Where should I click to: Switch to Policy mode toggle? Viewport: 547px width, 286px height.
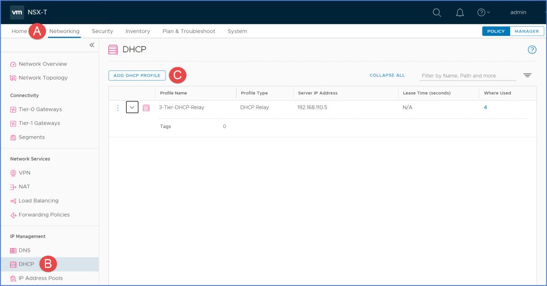click(x=495, y=31)
